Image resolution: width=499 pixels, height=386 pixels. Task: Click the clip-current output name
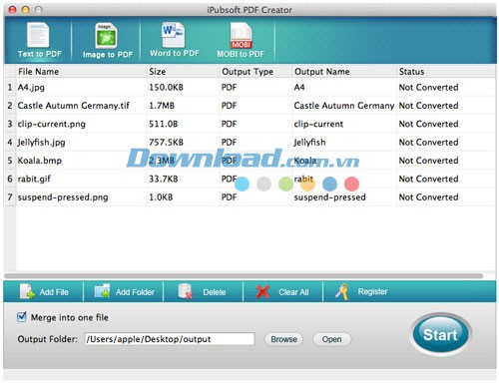(318, 124)
